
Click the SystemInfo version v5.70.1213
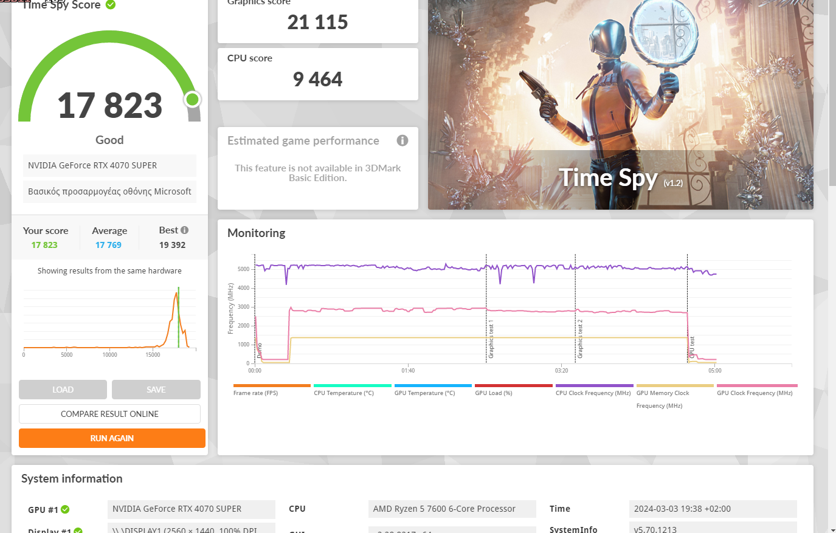(x=713, y=528)
